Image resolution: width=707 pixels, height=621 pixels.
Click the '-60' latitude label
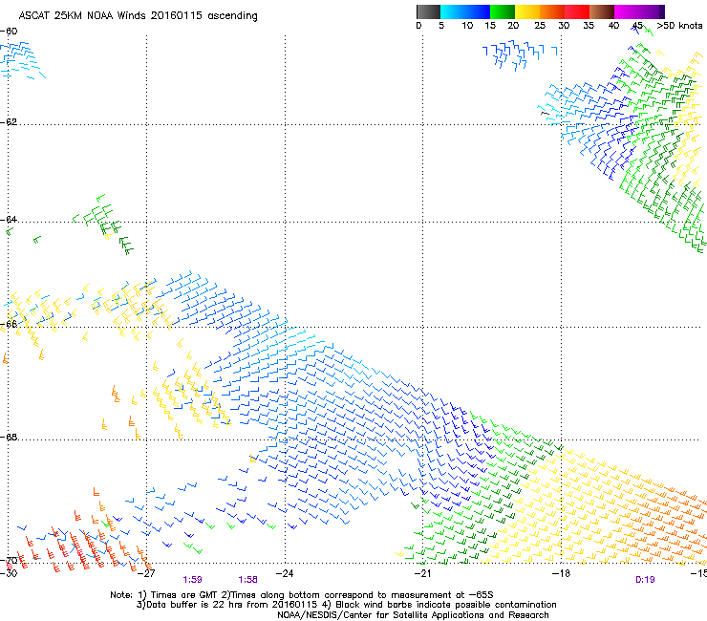9,32
